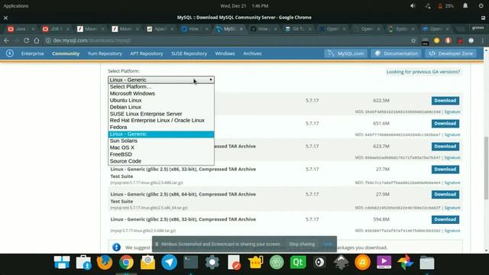
Task: Click the MySQL dolphin logo in the navbar
Action: (x=10, y=53)
